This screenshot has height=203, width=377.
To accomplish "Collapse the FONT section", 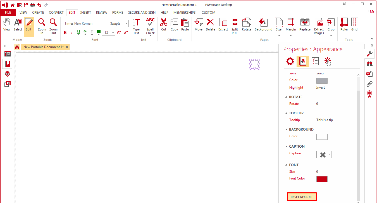I will point(286,165).
